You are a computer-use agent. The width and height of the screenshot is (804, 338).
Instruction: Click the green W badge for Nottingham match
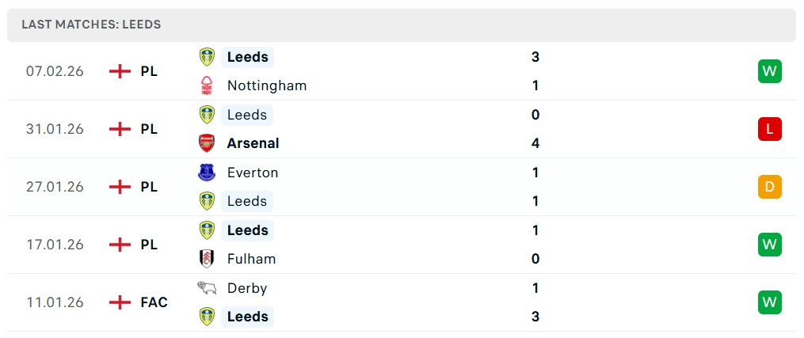[769, 71]
